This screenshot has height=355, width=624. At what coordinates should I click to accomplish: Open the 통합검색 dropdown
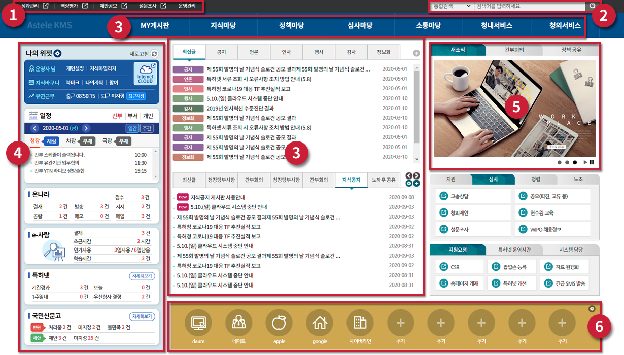pos(451,7)
